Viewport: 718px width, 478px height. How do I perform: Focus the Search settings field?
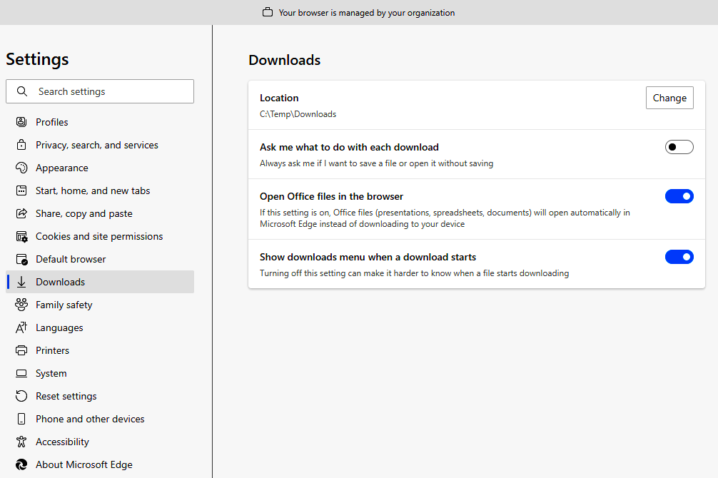pos(100,91)
